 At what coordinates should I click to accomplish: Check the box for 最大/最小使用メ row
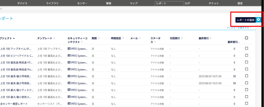246,96
